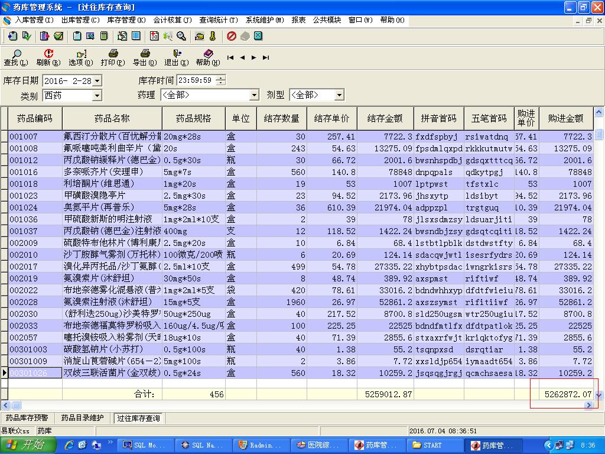Click the horizontal scrollbar left arrow
This screenshot has height=454, width=605.
(5, 406)
